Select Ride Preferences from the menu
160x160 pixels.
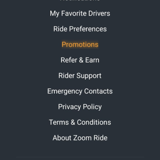tap(80, 29)
